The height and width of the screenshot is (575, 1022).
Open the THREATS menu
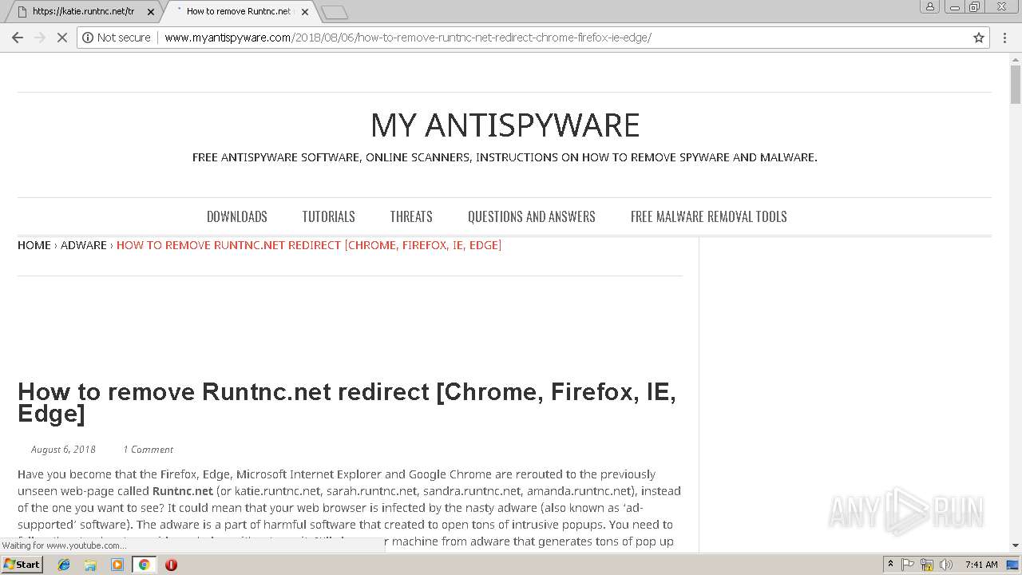point(411,216)
